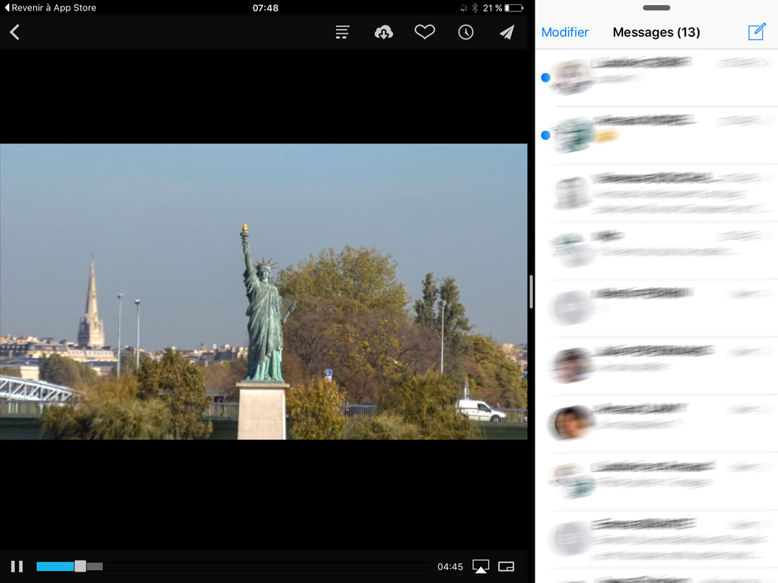Open the playlist queue icon
Screen dimensions: 778x583
[x=342, y=33]
